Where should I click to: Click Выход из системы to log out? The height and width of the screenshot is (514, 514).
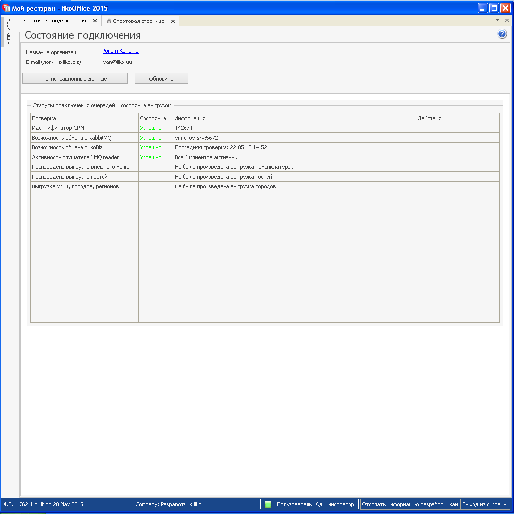click(485, 504)
